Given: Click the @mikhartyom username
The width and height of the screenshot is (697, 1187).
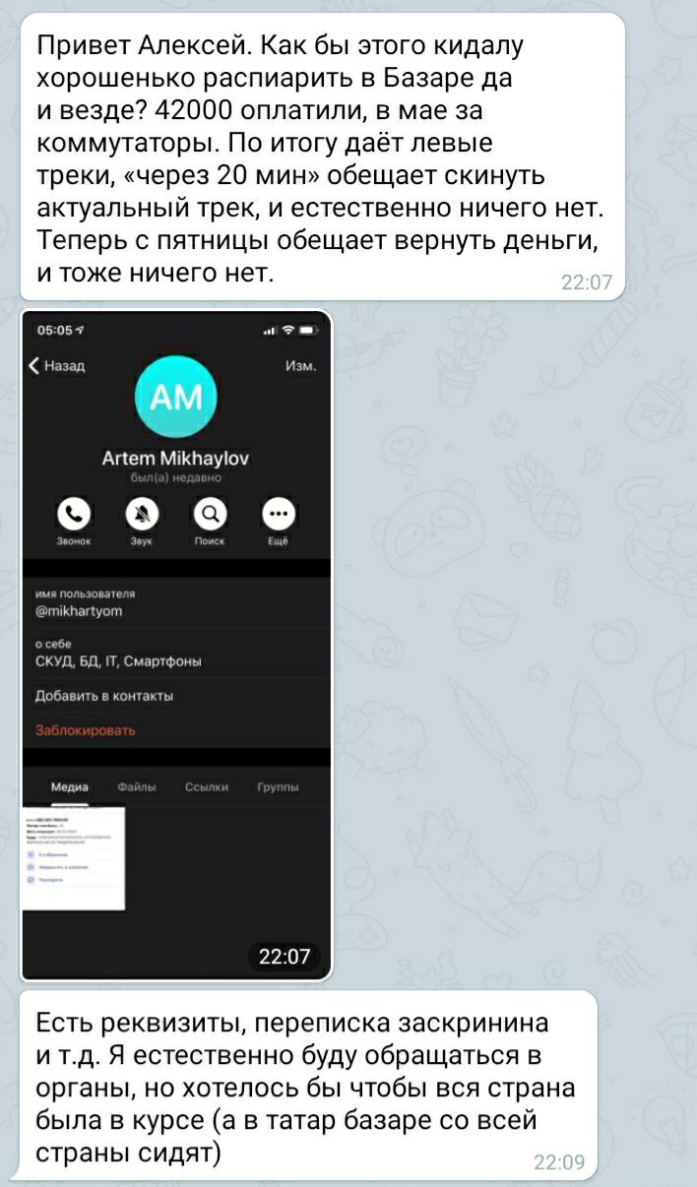Looking at the screenshot, I should pyautogui.click(x=79, y=611).
